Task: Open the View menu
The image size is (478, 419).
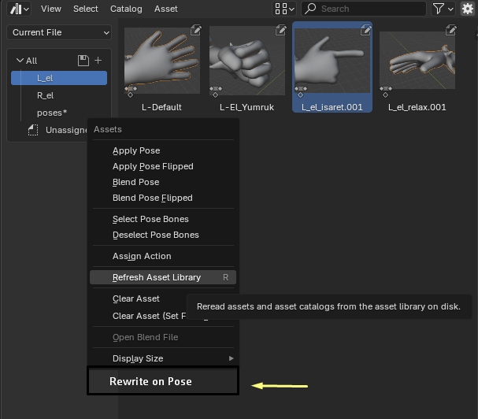Action: 51,9
